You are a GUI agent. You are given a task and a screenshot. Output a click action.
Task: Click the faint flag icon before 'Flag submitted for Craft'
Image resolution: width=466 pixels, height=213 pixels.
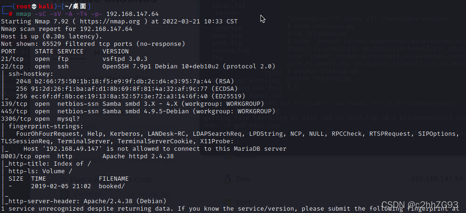[x=63, y=179]
